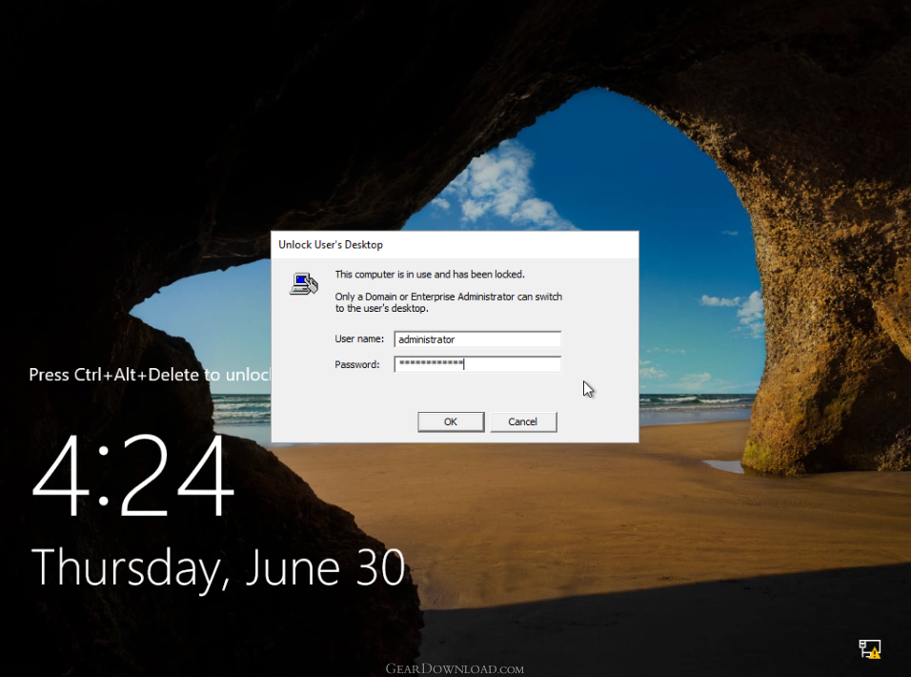
Task: Cancel the Unlock User's Desktop dialog
Action: 523,421
